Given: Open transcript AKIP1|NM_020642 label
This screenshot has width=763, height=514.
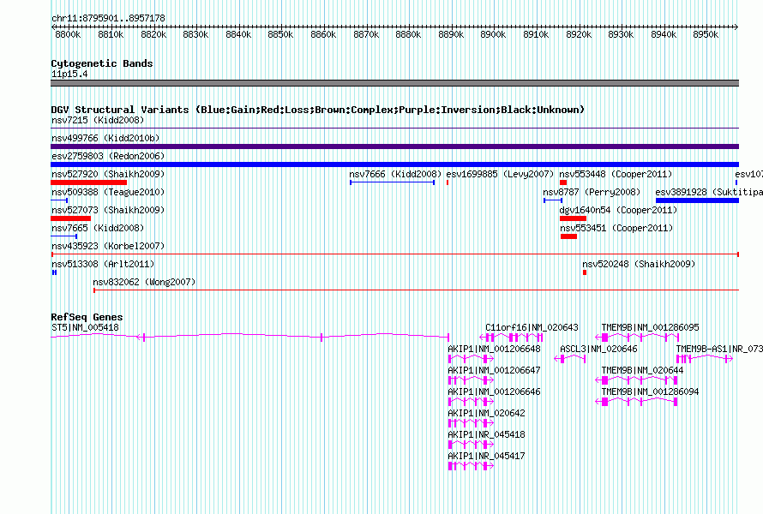Looking at the screenshot, I should (486, 413).
